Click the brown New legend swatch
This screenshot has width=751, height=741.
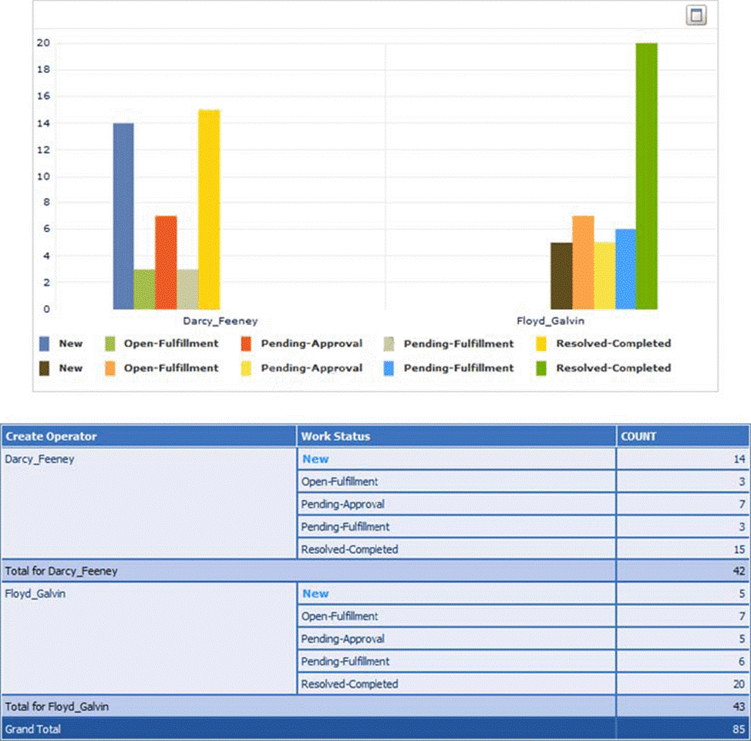point(45,368)
